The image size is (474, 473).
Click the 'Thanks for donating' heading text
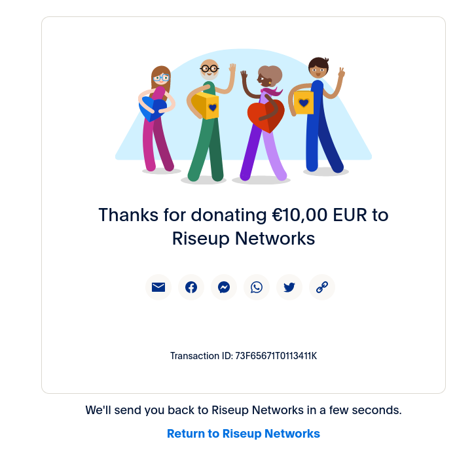(x=183, y=215)
